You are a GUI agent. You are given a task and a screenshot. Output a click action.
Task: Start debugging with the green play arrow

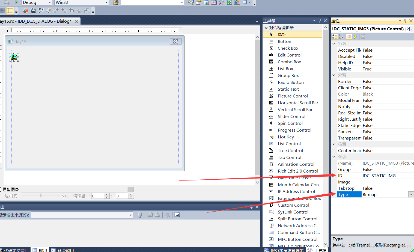click(x=16, y=2)
